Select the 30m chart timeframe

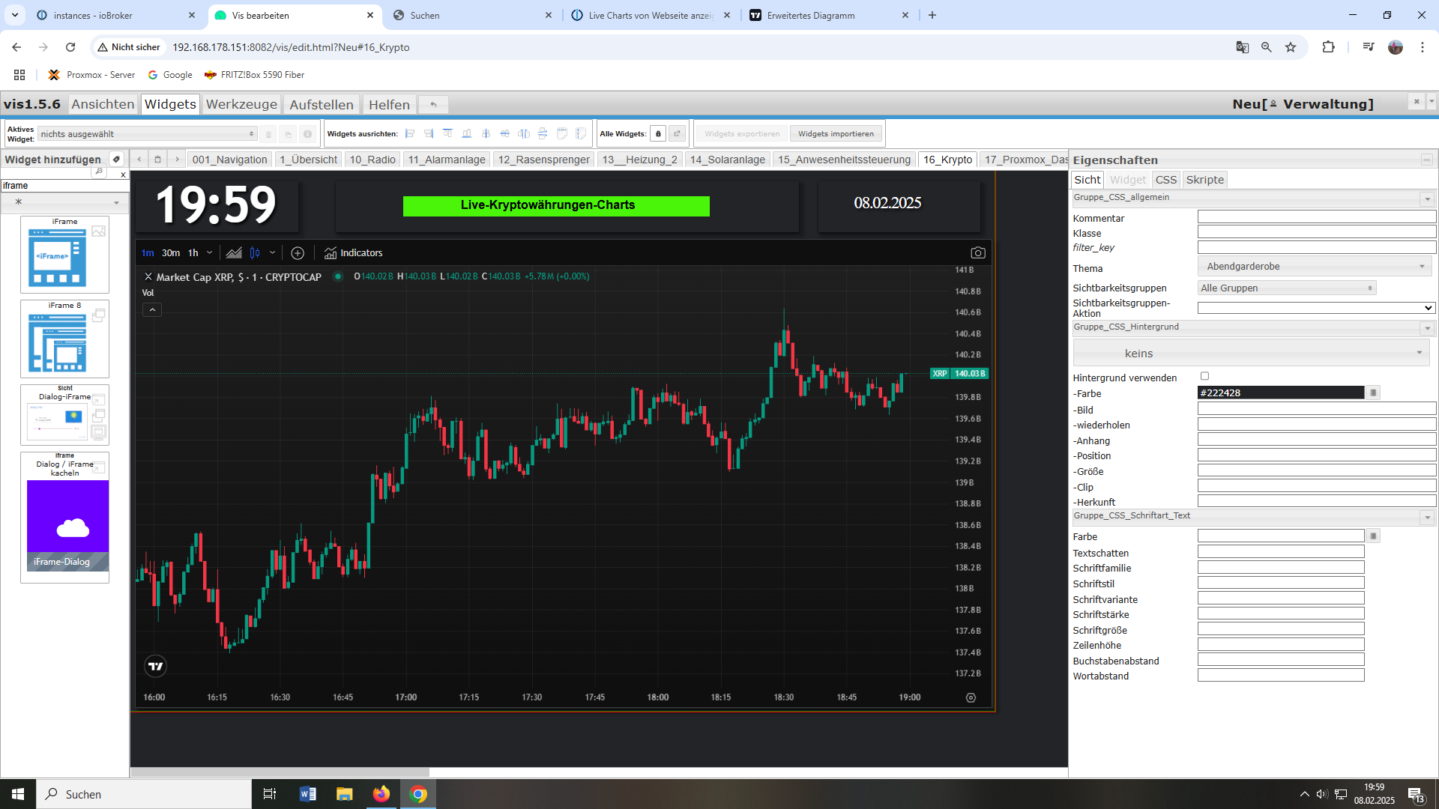click(171, 253)
